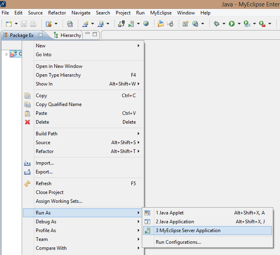Click the Save toolbar icon

tap(24, 24)
